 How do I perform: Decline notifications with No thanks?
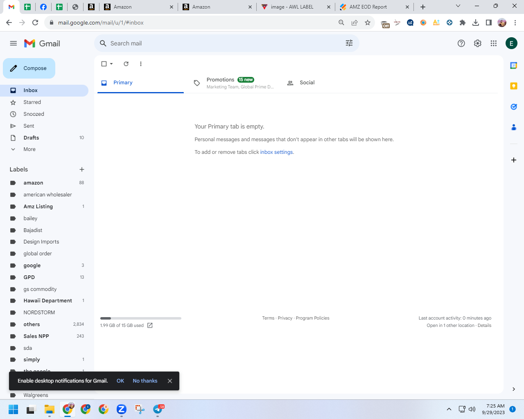pos(145,381)
